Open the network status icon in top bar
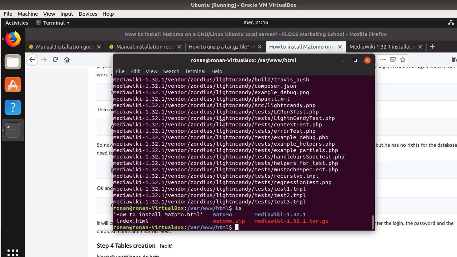 click(451, 22)
